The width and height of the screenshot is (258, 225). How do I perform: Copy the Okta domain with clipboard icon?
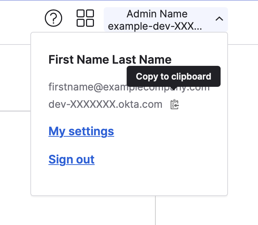(x=175, y=104)
